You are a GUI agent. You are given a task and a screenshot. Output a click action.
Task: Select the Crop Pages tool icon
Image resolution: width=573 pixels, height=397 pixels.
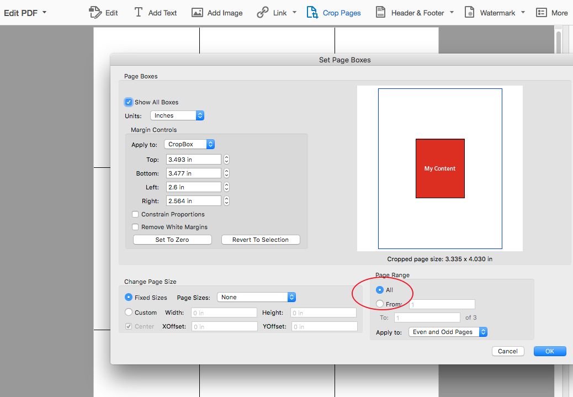312,13
